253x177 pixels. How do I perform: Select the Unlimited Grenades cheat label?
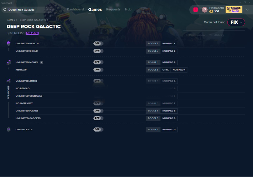pos(29,96)
